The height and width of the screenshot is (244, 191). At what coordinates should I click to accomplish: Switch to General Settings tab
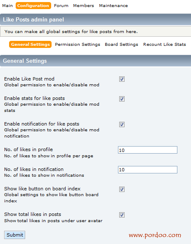tap(31, 44)
